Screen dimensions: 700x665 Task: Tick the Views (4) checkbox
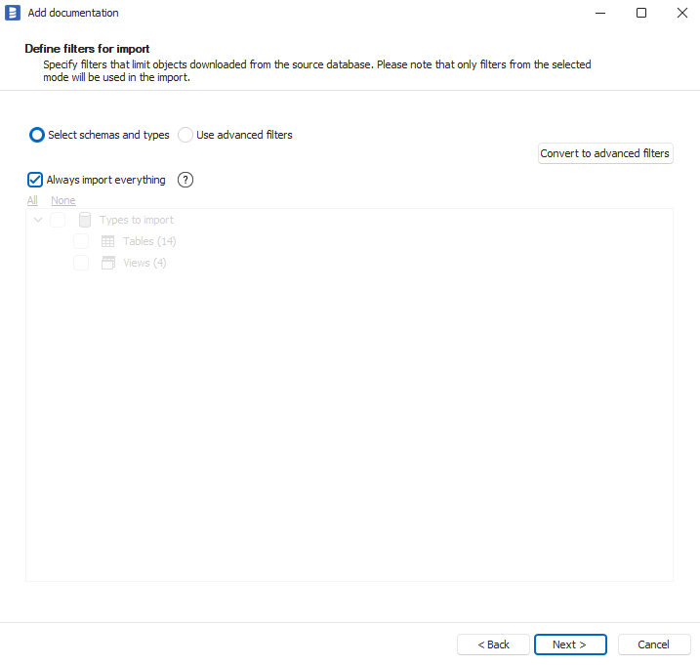coord(81,263)
